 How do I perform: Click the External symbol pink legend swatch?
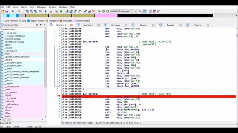pos(74,21)
